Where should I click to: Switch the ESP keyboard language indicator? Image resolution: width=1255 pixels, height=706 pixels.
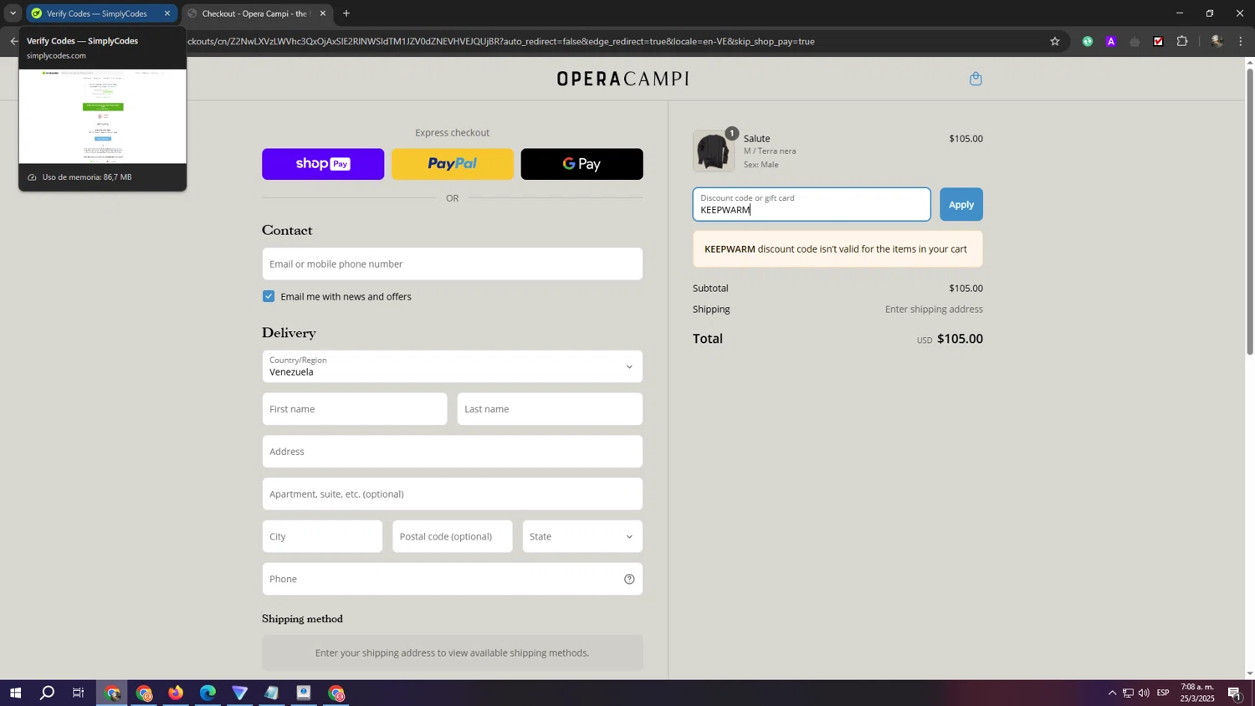[1163, 693]
